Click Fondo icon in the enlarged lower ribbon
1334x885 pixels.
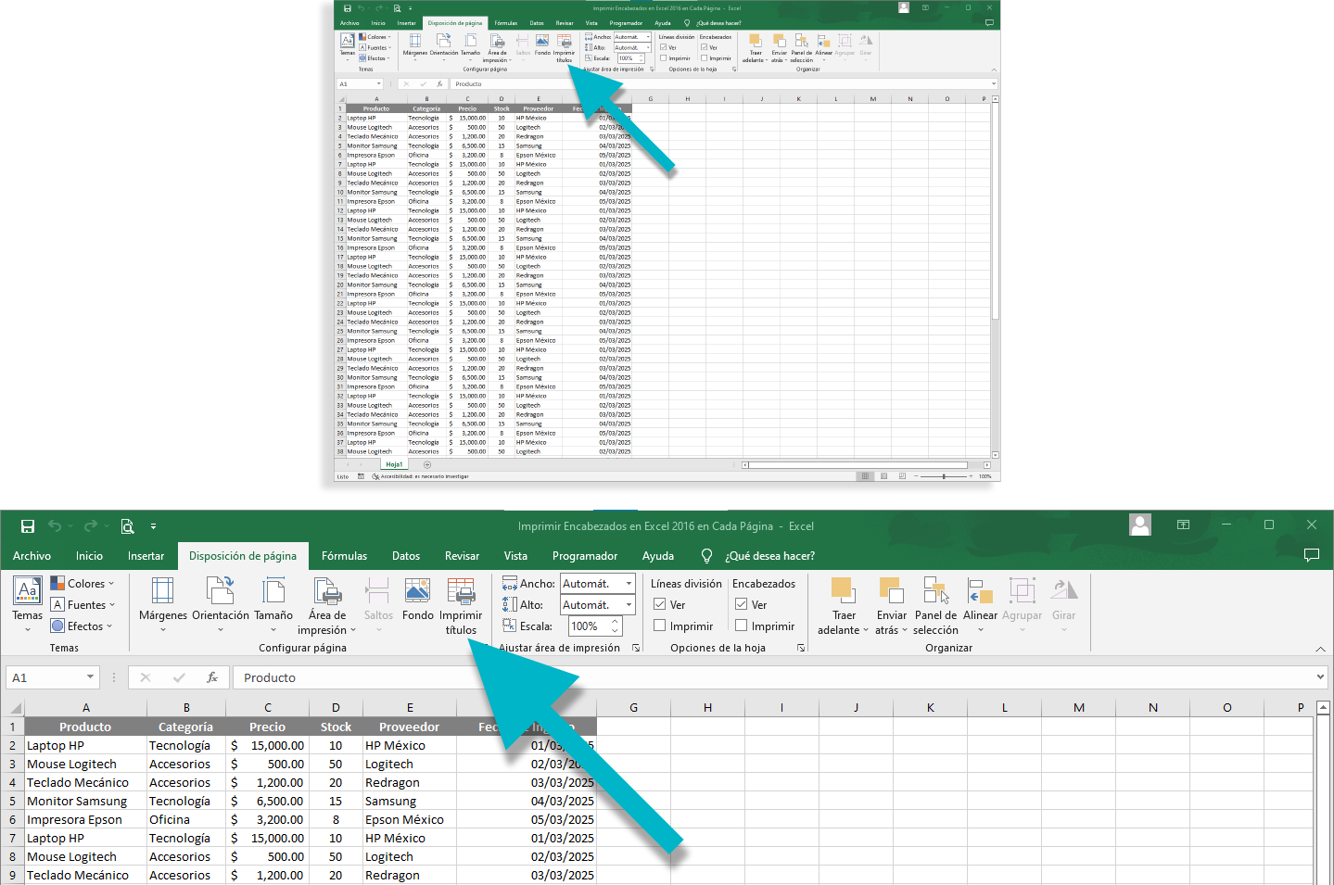(417, 593)
